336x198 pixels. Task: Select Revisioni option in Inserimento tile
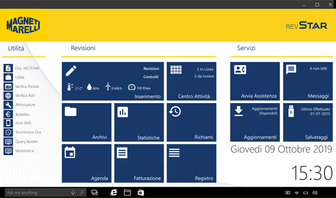tap(151, 69)
